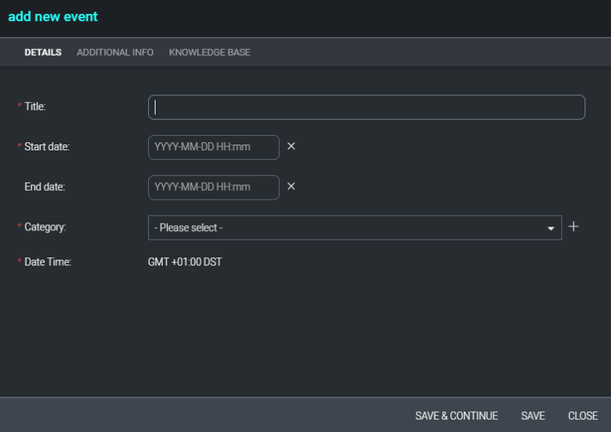The width and height of the screenshot is (611, 432).
Task: Clear the End date field with X icon
Action: 291,186
